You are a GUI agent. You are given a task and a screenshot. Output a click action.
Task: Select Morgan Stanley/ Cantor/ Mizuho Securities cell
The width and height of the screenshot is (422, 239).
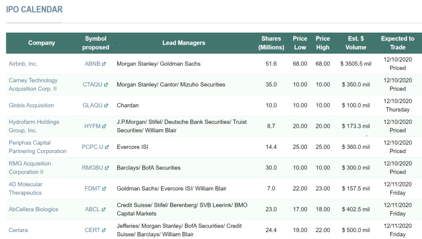[171, 85]
